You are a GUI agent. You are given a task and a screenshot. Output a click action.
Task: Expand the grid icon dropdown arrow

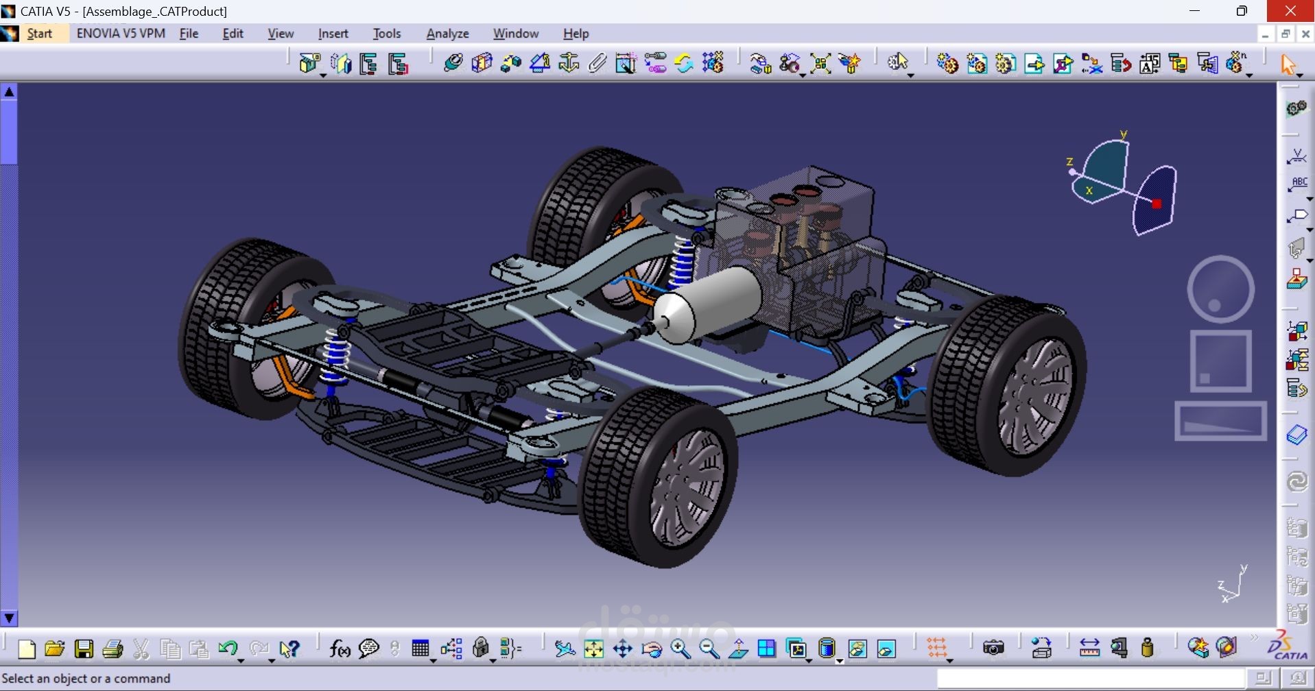point(950,661)
